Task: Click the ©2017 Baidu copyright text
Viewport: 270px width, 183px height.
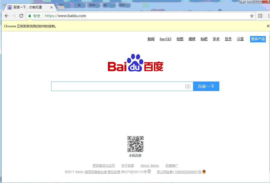Action: [74, 172]
